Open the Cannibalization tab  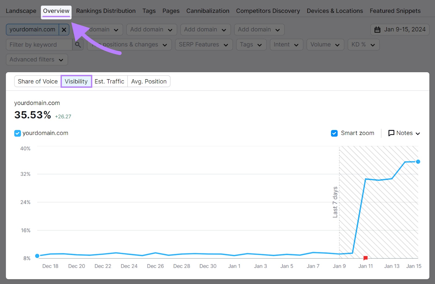(x=208, y=11)
